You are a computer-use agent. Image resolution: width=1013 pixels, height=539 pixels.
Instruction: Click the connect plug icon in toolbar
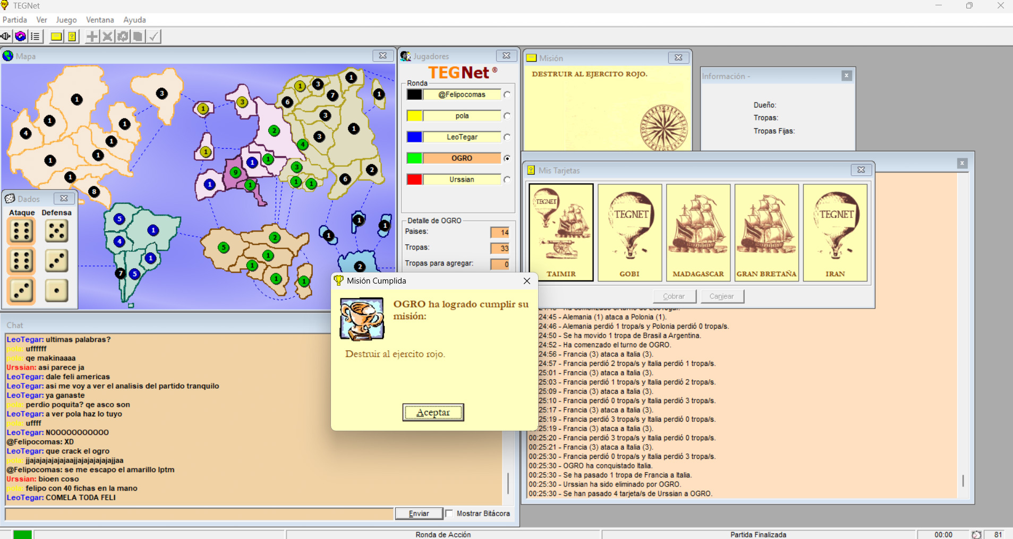click(6, 37)
